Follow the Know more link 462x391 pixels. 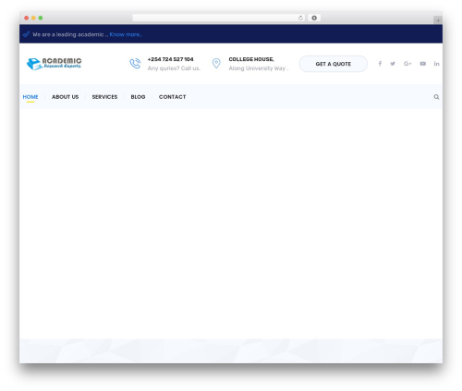tap(126, 34)
